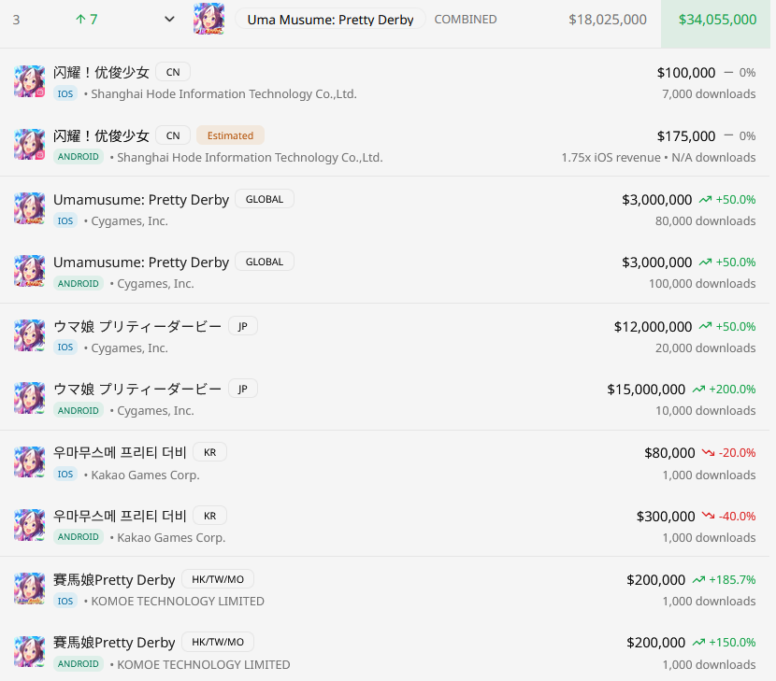Click the GLOBAL tag on the Android row

[x=265, y=262]
